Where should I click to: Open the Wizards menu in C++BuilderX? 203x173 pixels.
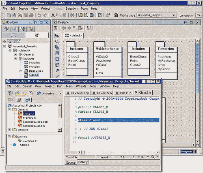pos(81,86)
